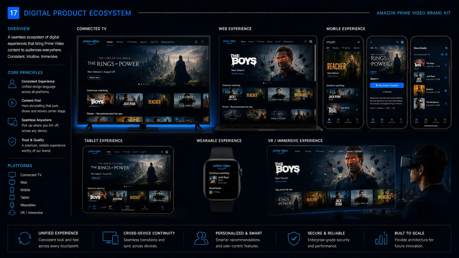The height and width of the screenshot is (258, 459).
Task: Click the search icon on the tablet screen
Action: pyautogui.click(x=162, y=152)
